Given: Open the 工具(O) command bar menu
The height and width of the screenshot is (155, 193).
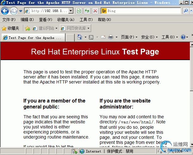Looking at the screenshot, I should [170, 37].
